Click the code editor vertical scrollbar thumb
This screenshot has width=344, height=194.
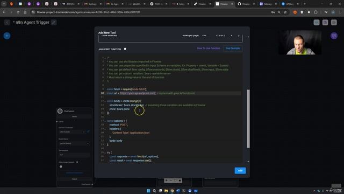[248, 119]
